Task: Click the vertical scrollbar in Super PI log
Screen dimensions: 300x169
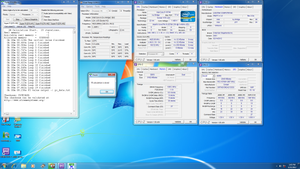Action: click(74, 70)
